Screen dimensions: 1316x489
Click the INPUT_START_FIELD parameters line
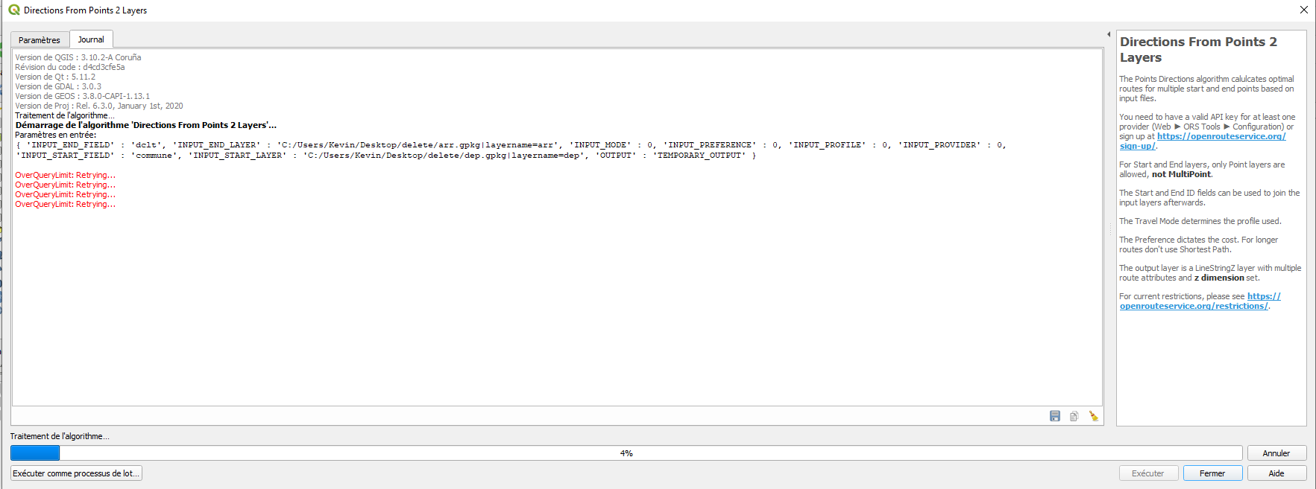tap(386, 156)
